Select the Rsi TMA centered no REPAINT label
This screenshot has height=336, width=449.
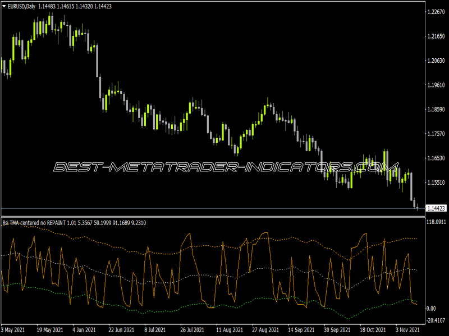pyautogui.click(x=34, y=223)
